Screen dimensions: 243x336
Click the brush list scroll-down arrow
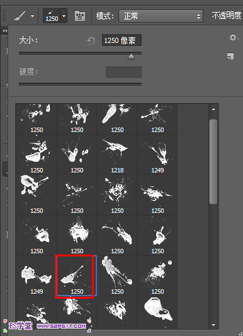point(213,325)
